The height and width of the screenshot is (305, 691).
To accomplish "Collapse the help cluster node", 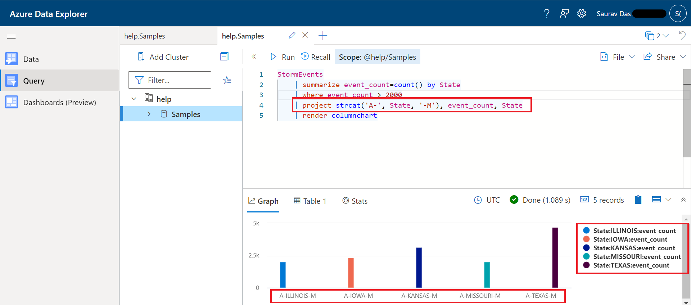I will 134,99.
